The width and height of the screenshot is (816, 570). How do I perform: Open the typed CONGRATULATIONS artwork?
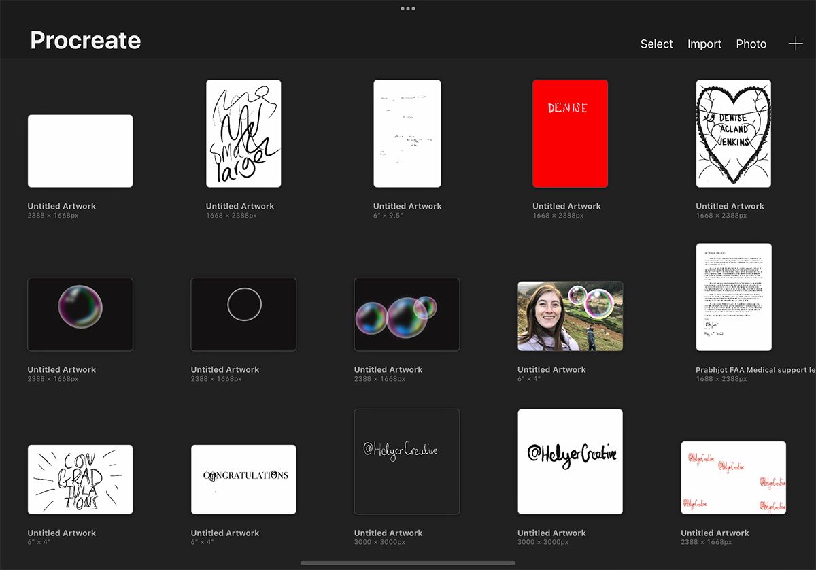243,479
